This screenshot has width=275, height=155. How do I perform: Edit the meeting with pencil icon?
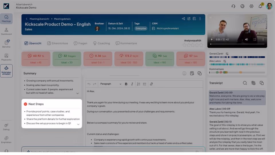(x=189, y=19)
